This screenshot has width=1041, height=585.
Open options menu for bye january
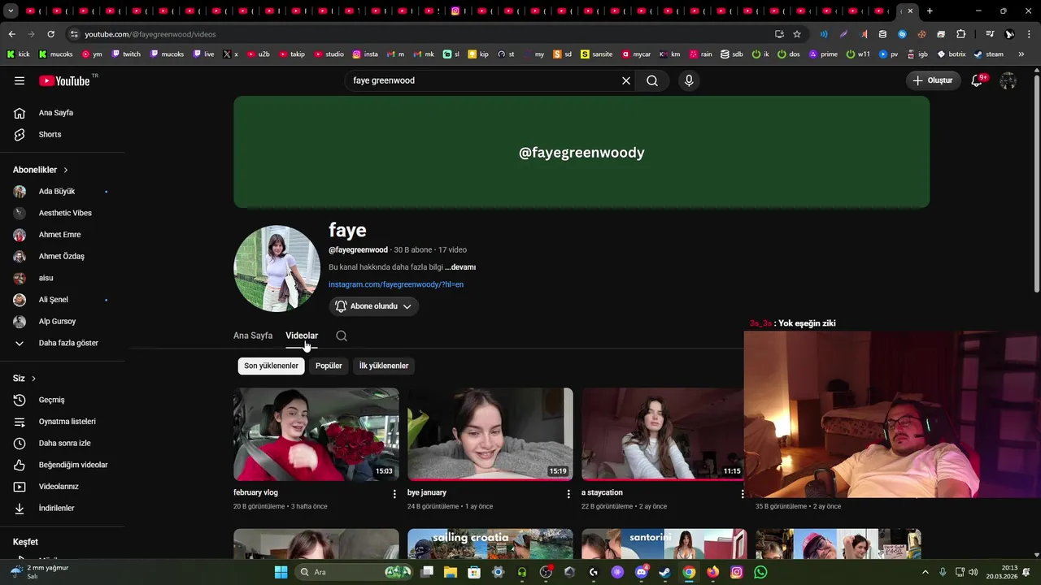coord(568,494)
